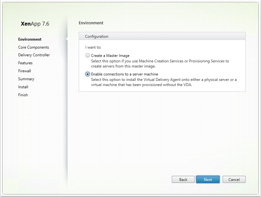Jump to the Delivery Controller step

(34, 55)
